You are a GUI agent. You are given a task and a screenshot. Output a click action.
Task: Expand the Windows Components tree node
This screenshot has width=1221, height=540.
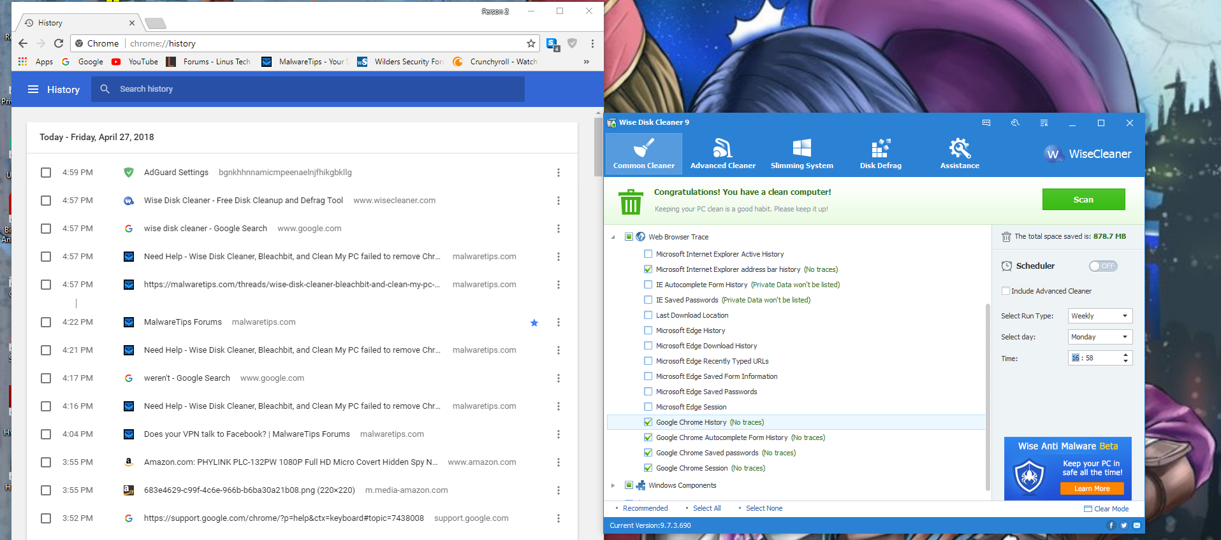click(x=613, y=485)
